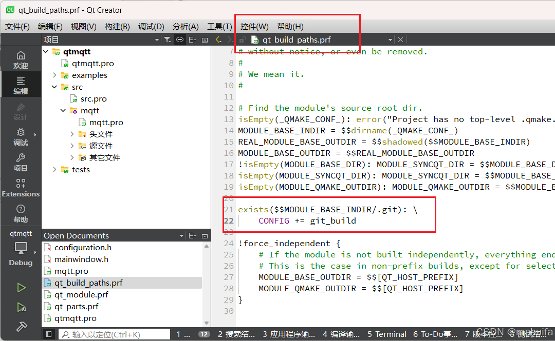The height and width of the screenshot is (341, 555).
Task: Switch to Debug (调试) mode
Action: [x=21, y=137]
